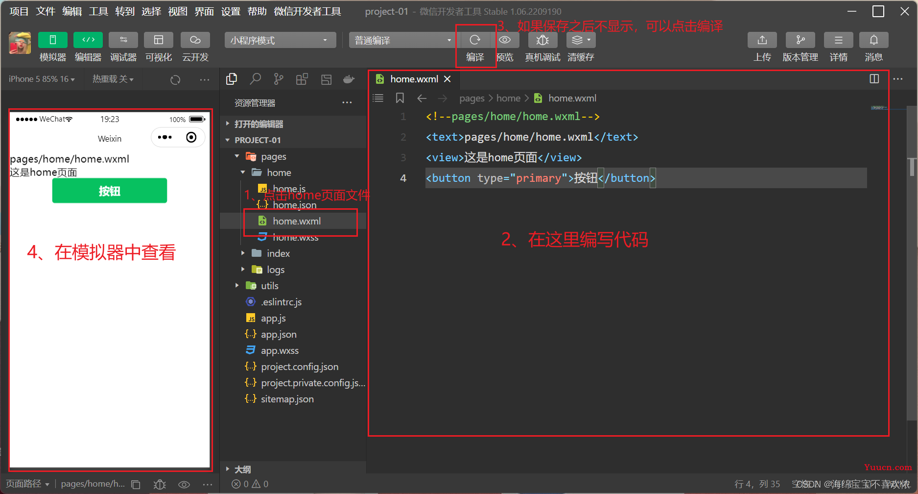Image resolution: width=918 pixels, height=494 pixels.
Task: Open app.json file
Action: click(x=293, y=334)
